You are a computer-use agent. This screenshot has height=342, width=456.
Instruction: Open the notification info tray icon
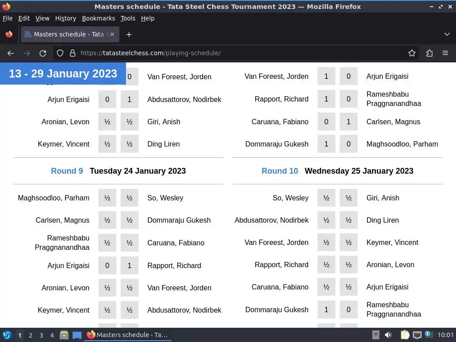[428, 334]
